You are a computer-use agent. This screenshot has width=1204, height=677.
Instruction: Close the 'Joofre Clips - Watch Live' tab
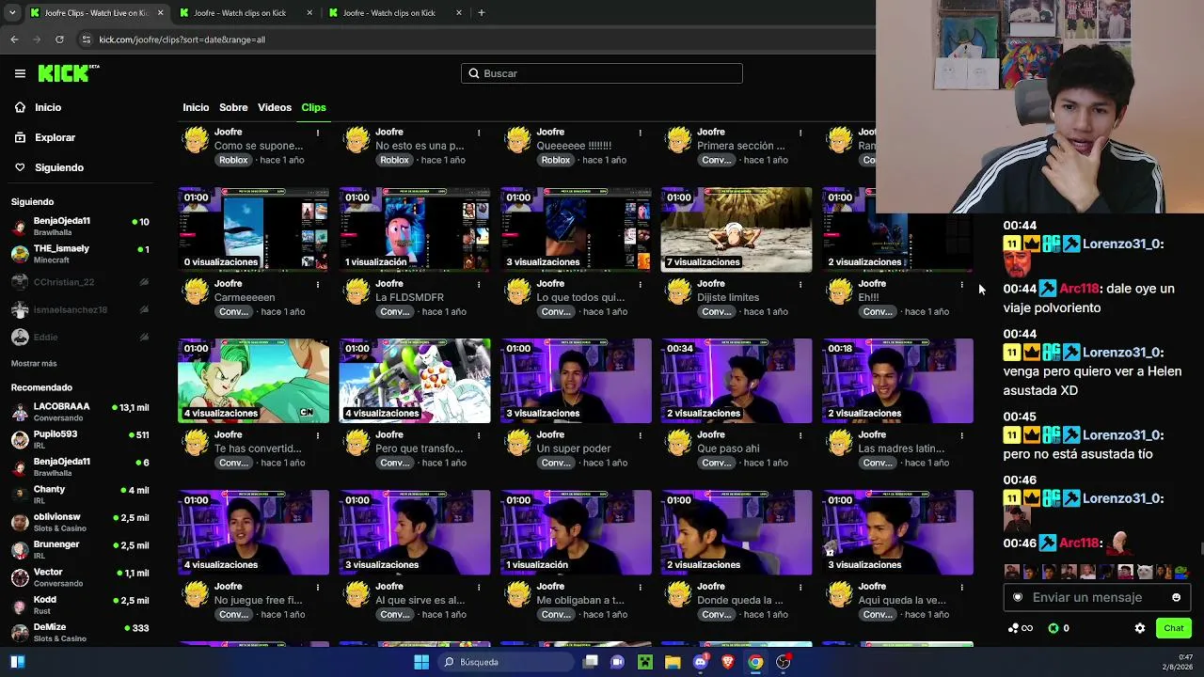click(x=160, y=13)
